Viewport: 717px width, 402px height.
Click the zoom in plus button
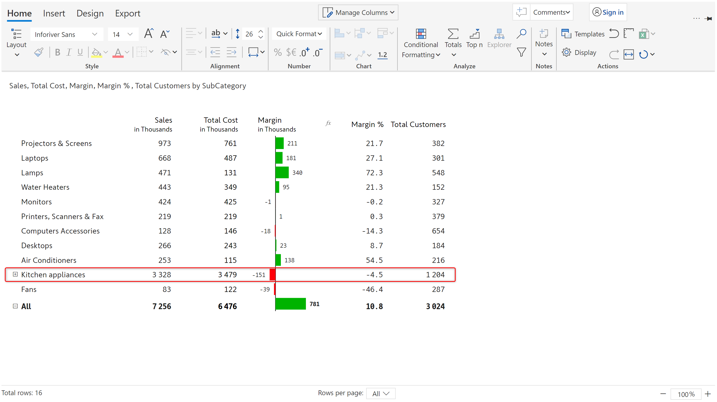pos(708,394)
